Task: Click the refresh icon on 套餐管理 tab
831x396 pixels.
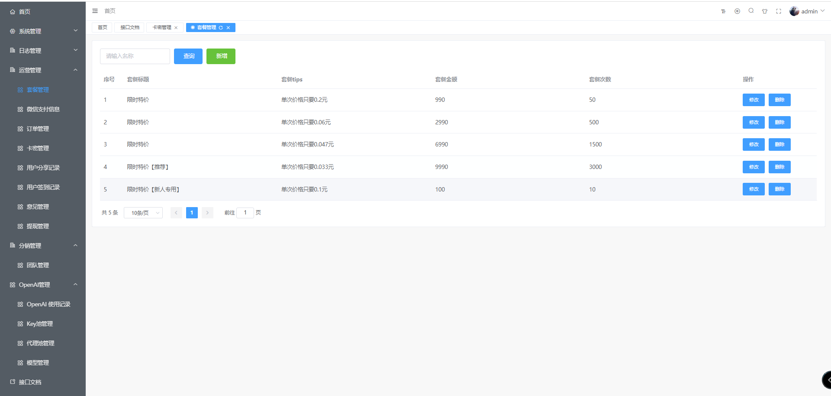Action: point(221,27)
